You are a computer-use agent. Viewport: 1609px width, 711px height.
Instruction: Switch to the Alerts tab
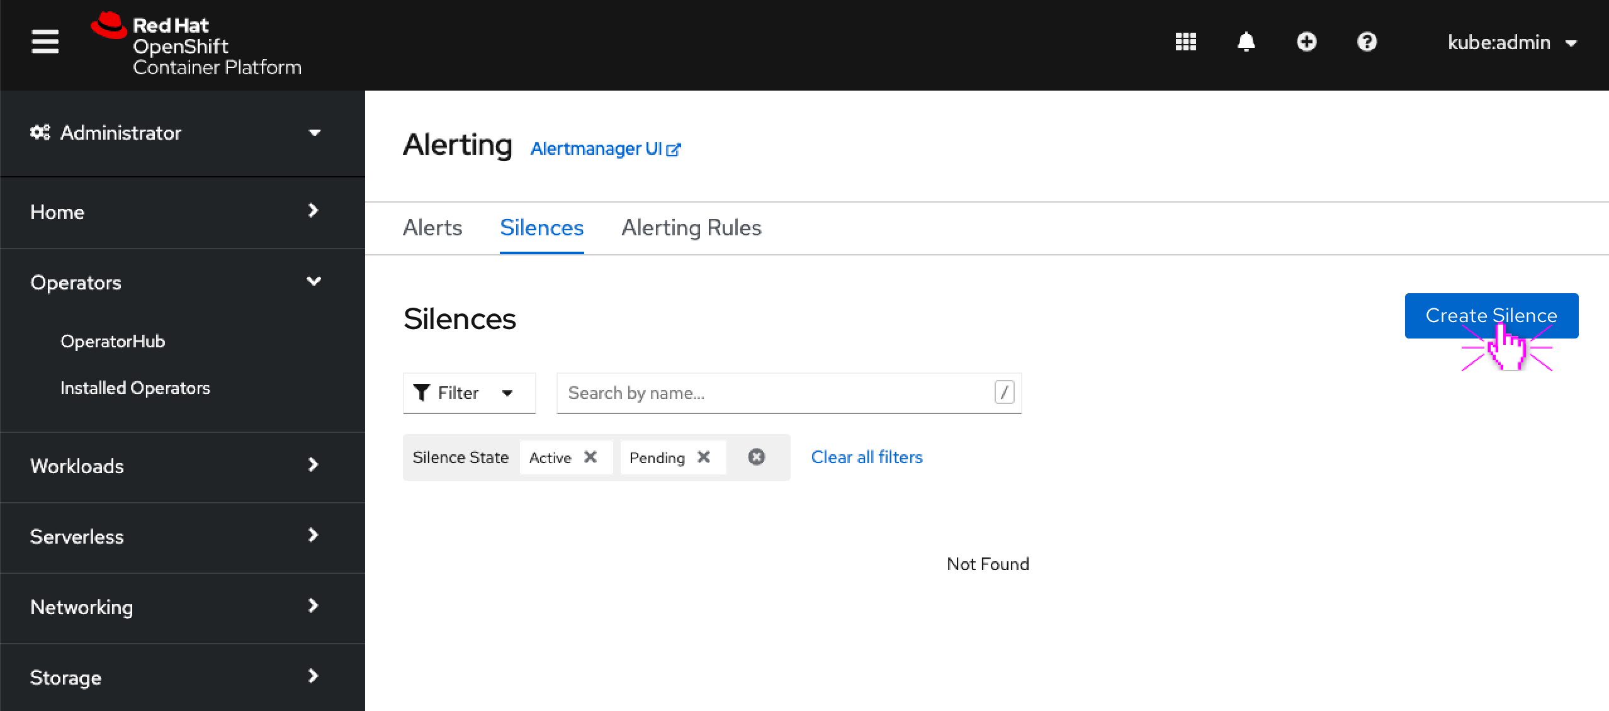pyautogui.click(x=432, y=228)
